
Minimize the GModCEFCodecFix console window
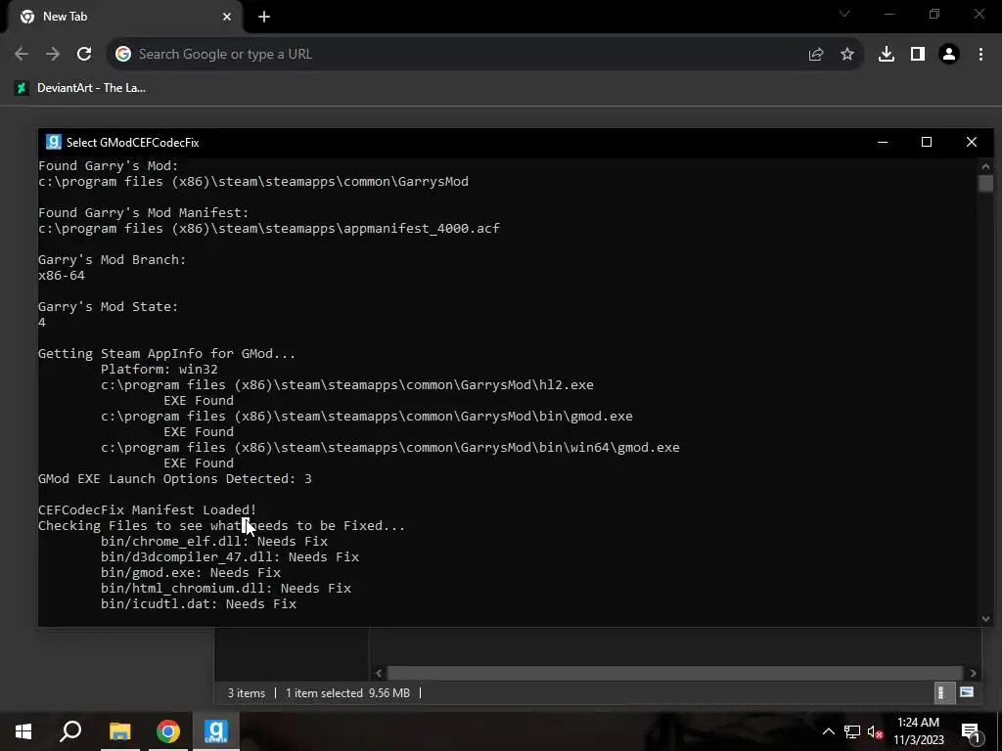[x=883, y=142]
